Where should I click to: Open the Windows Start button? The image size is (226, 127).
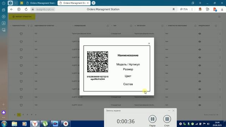click(4, 124)
